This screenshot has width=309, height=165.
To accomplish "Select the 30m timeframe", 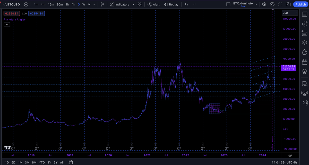I will [60, 4].
